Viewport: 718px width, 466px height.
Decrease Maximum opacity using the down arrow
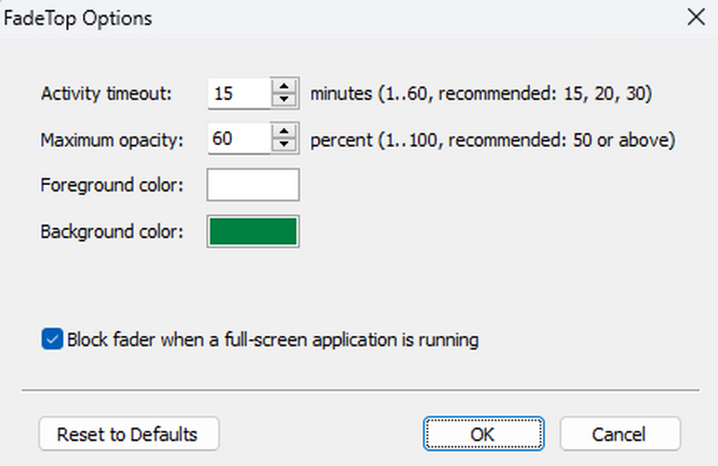(284, 146)
